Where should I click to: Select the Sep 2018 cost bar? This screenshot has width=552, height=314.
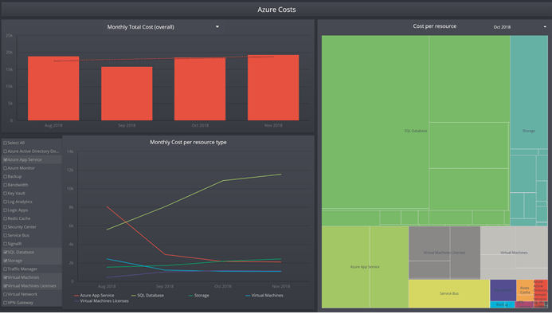(127, 94)
